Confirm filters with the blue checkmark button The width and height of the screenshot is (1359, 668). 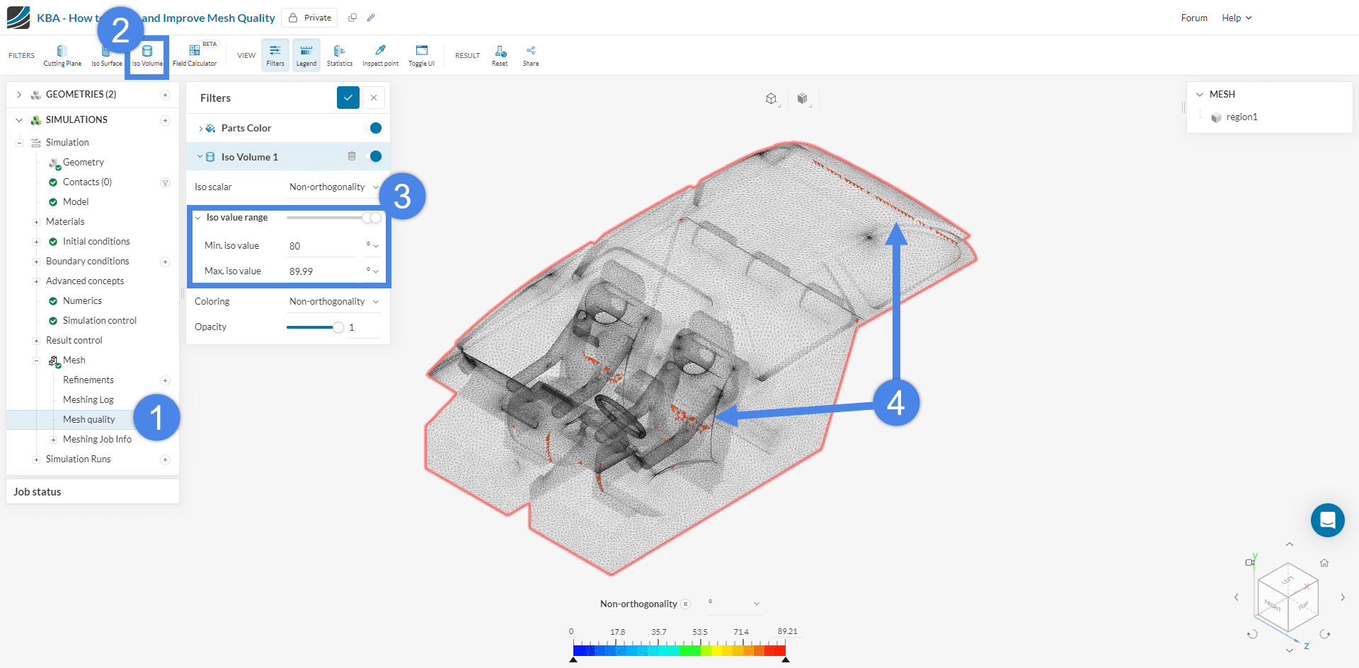[x=348, y=98]
